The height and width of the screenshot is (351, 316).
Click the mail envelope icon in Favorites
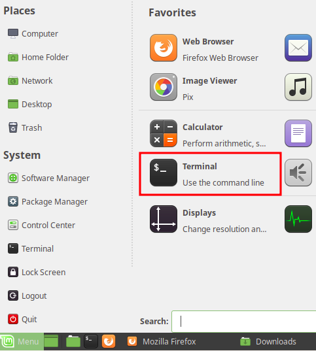(x=298, y=48)
